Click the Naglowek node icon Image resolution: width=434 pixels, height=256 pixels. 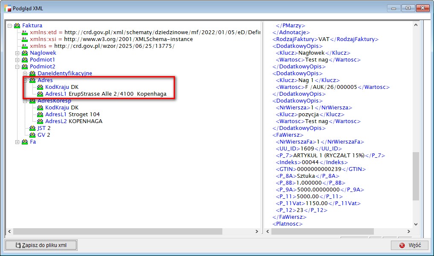pyautogui.click(x=25, y=53)
